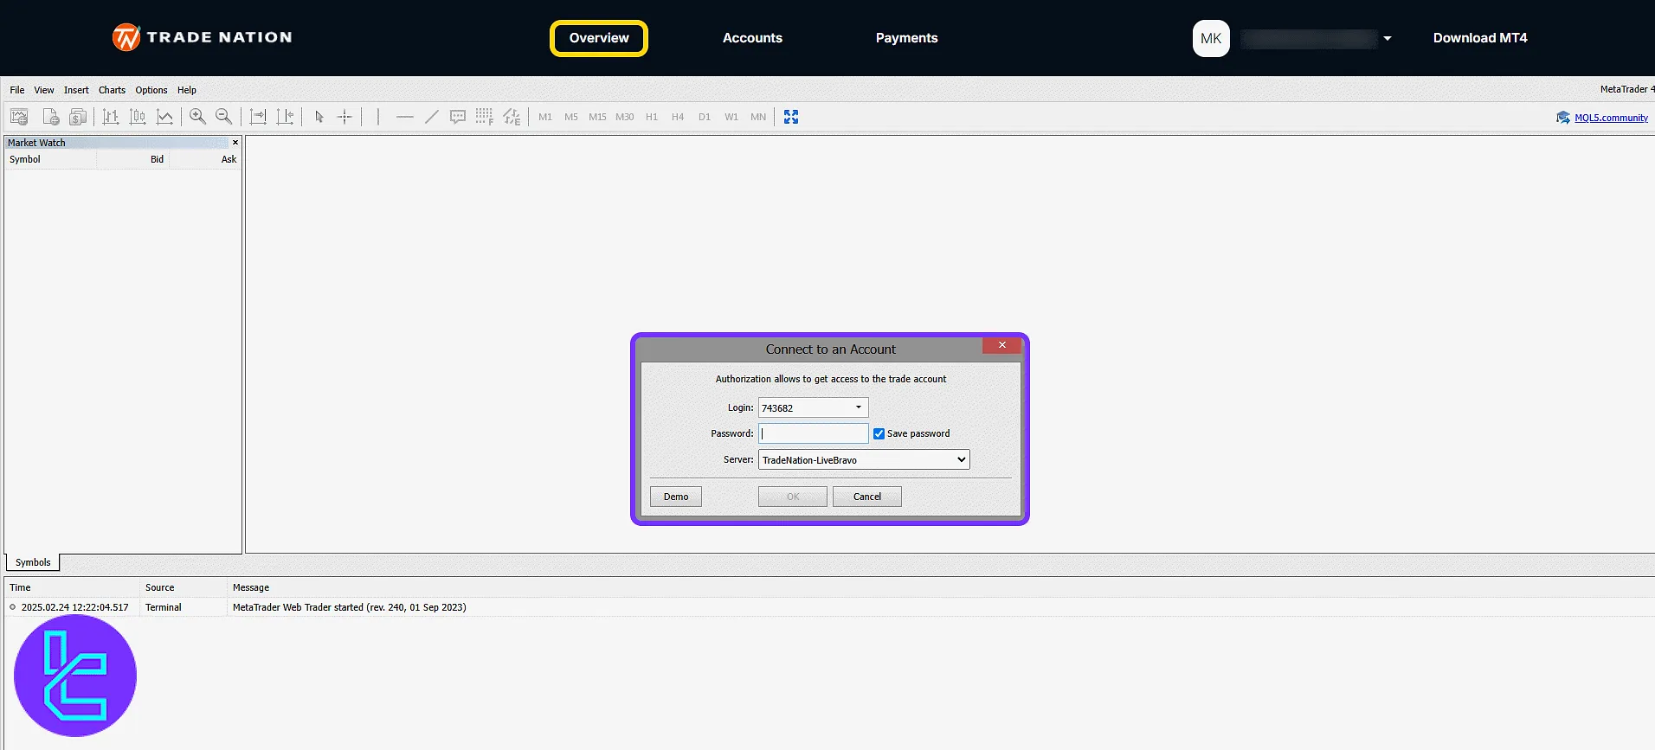Screen dimensions: 1655x750
Task: Close the Market Watch panel
Action: tap(235, 143)
